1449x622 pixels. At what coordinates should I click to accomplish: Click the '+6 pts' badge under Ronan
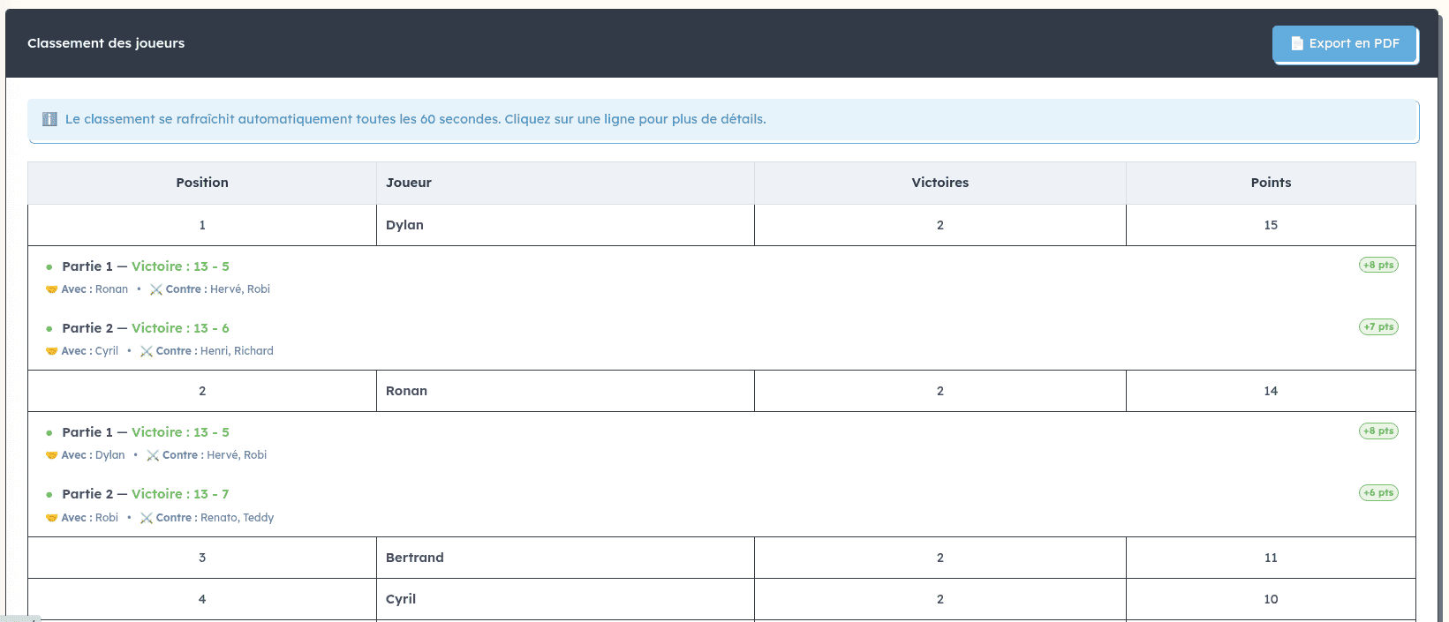click(x=1377, y=493)
